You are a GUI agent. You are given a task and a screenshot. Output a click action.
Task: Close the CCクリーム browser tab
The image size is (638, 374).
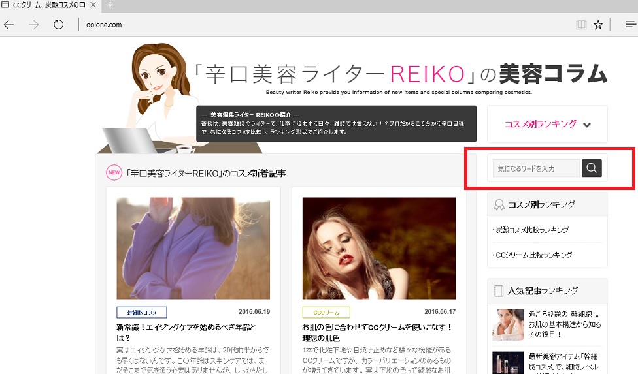pos(93,5)
